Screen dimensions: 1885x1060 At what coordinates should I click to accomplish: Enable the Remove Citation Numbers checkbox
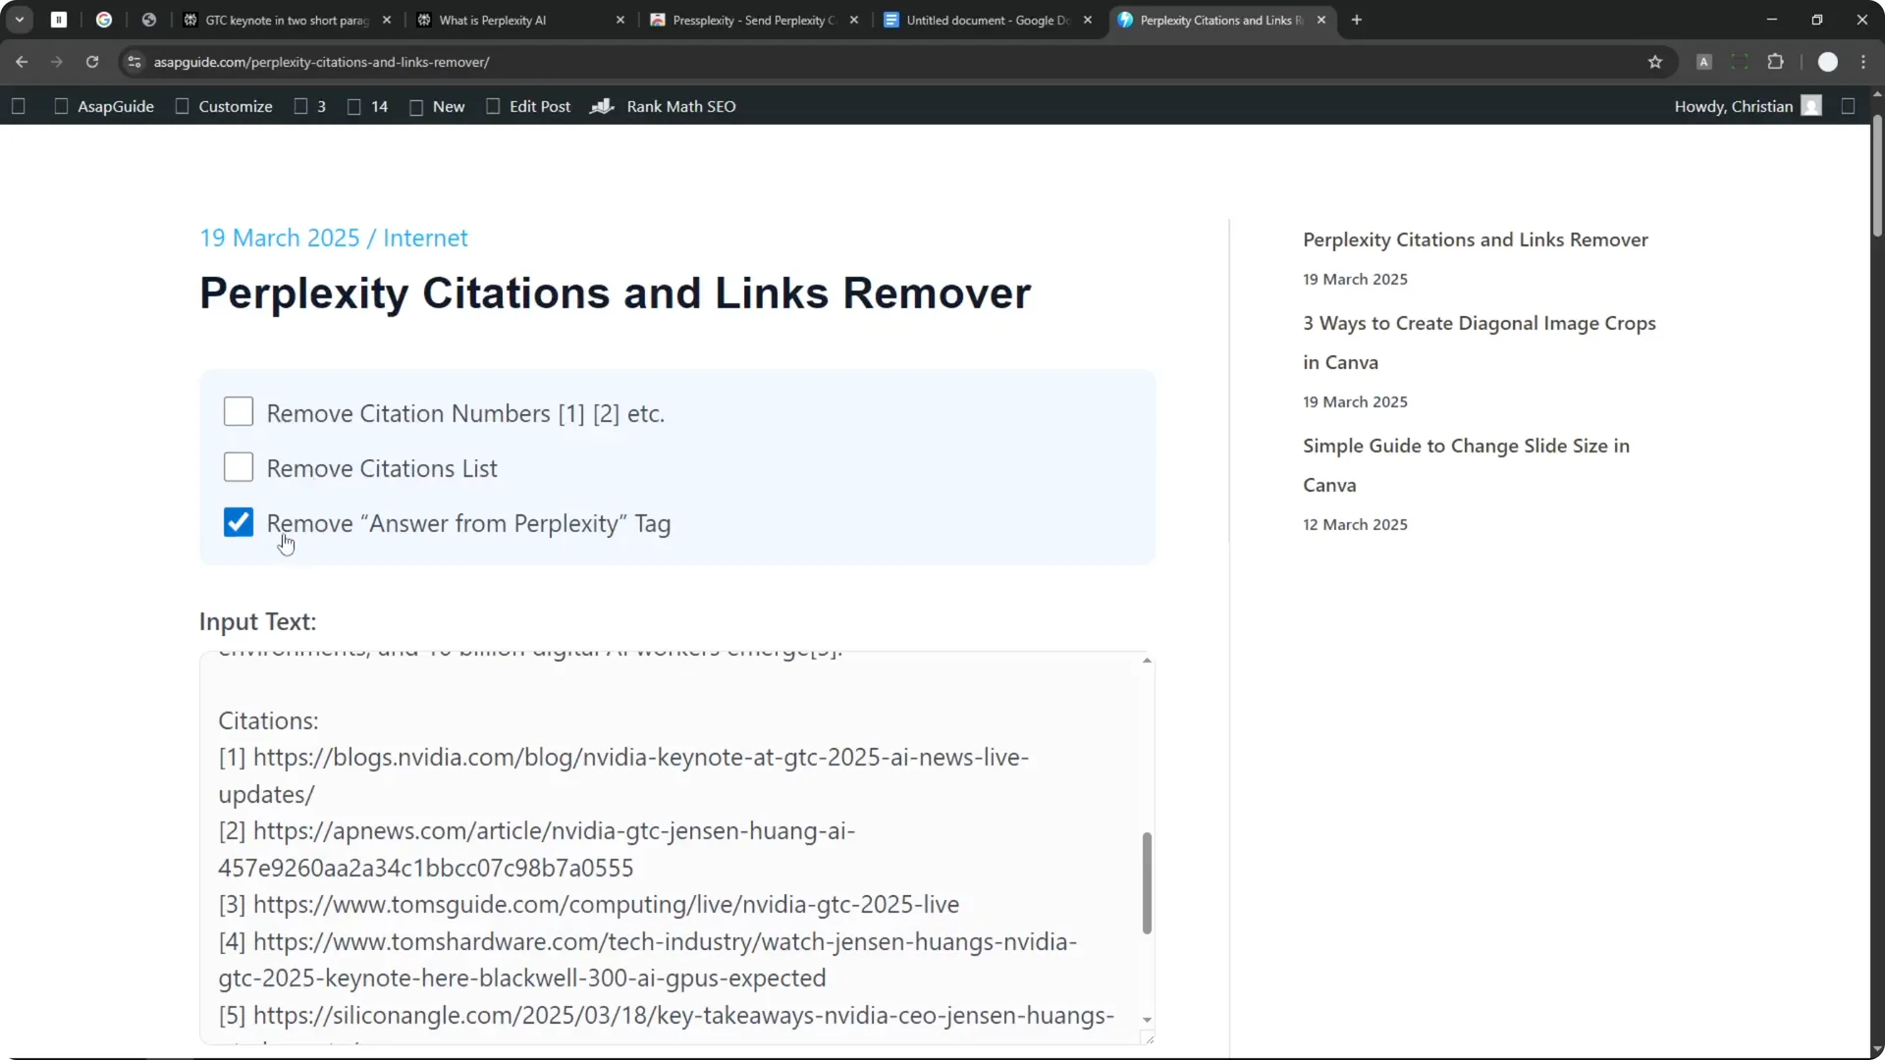(238, 411)
